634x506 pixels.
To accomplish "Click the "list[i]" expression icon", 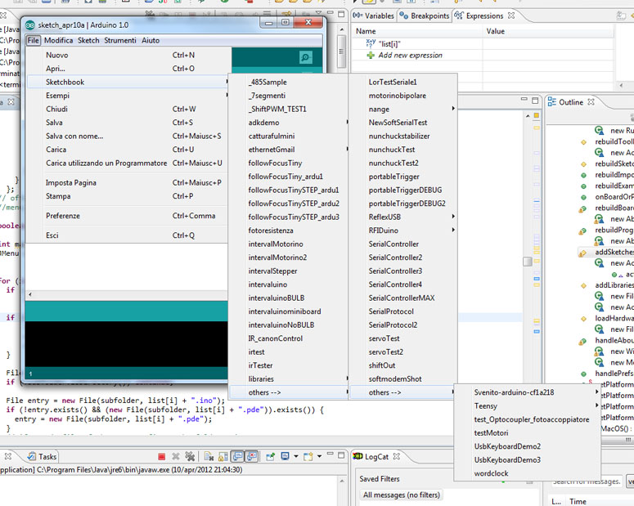I will (371, 43).
